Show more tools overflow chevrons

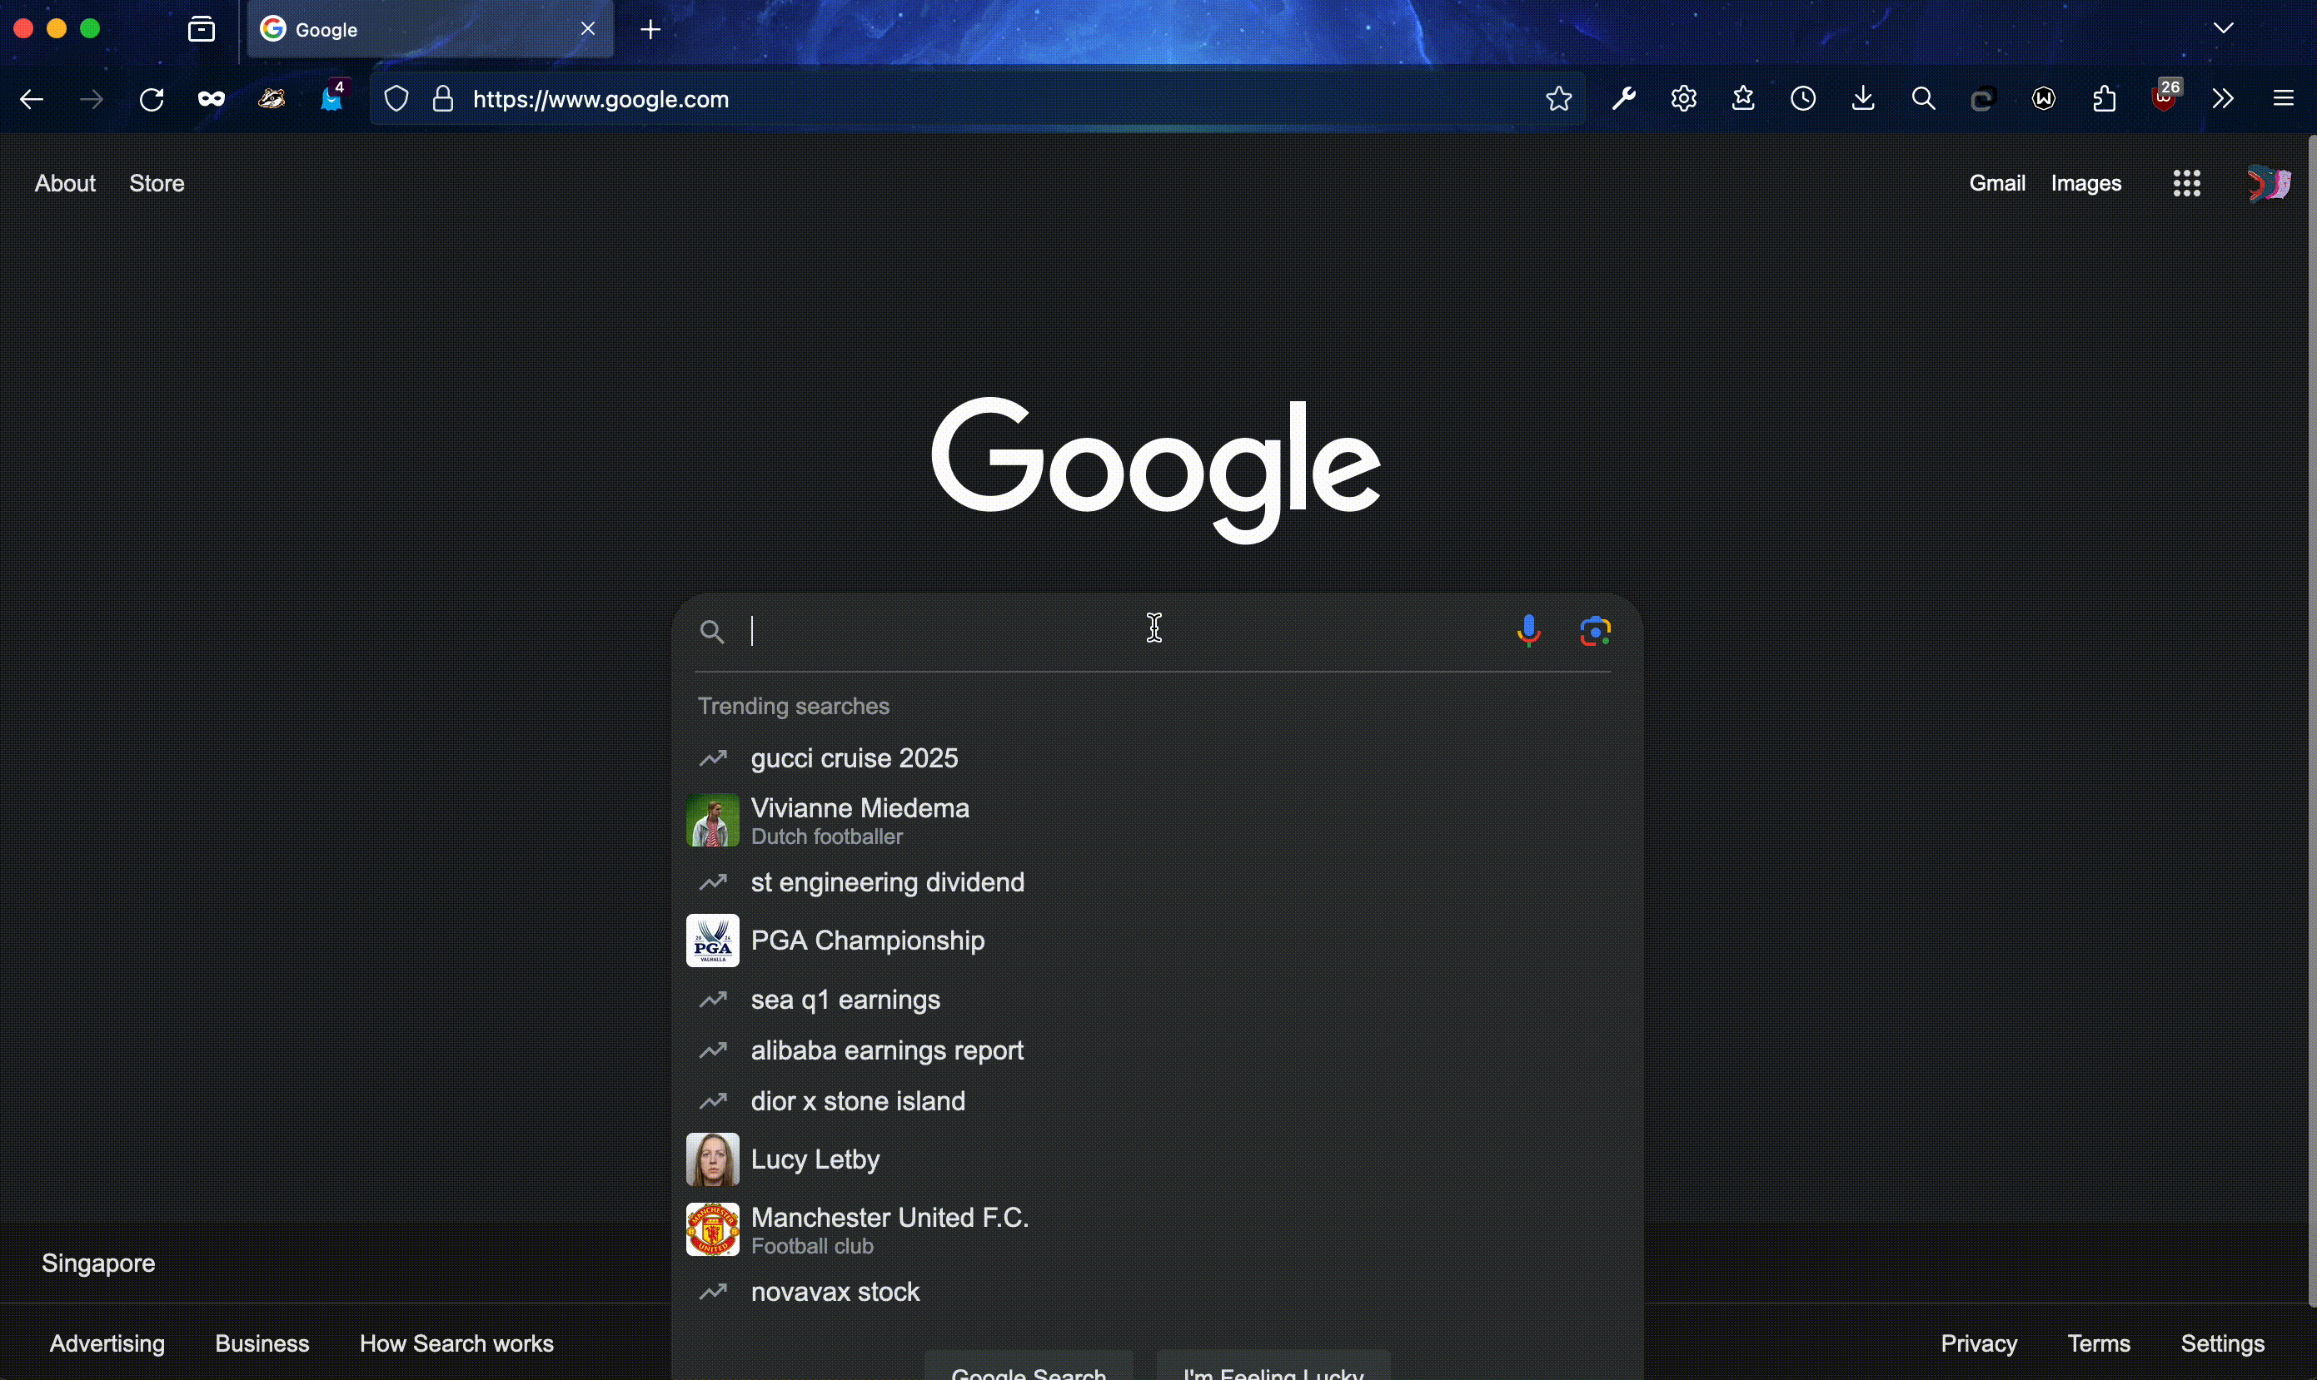pyautogui.click(x=2224, y=100)
